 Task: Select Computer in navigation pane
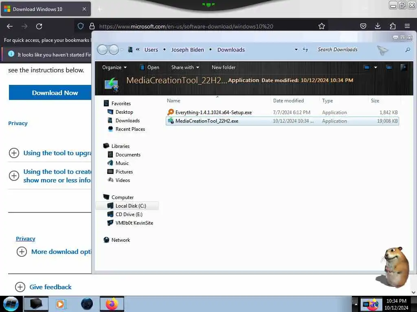[123, 197]
